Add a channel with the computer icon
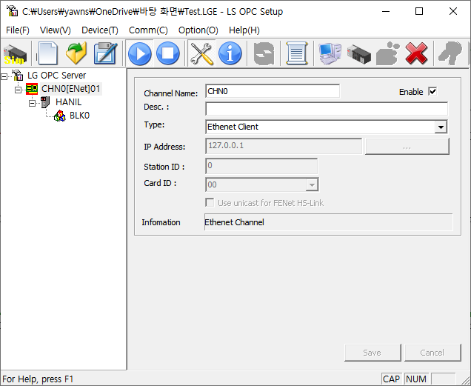The image size is (471, 386). pyautogui.click(x=330, y=54)
